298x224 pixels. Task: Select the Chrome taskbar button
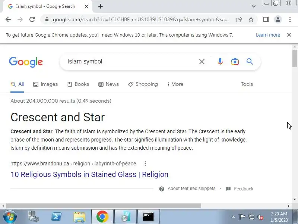pos(102,217)
